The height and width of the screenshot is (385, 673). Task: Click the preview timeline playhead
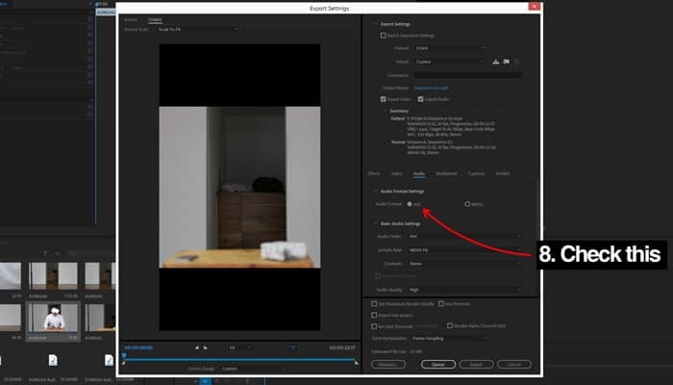(x=124, y=356)
